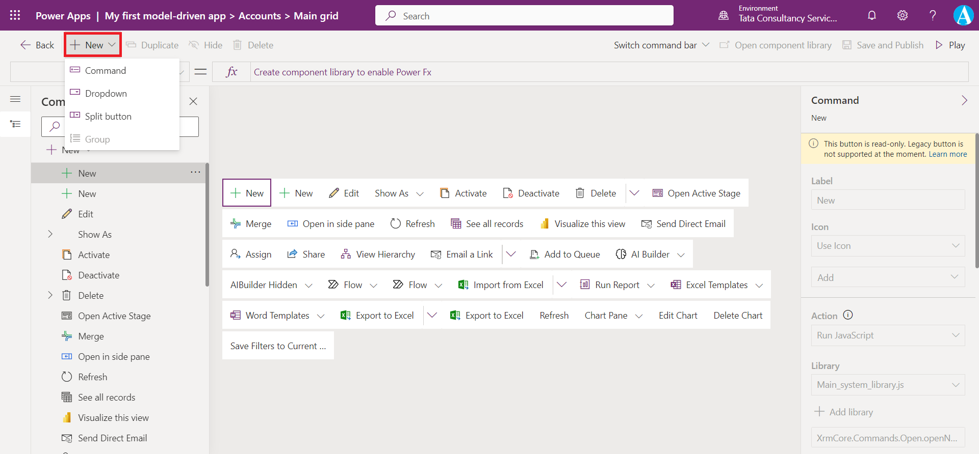Expand the Show As tree item
Image resolution: width=979 pixels, height=454 pixels.
[x=50, y=234]
